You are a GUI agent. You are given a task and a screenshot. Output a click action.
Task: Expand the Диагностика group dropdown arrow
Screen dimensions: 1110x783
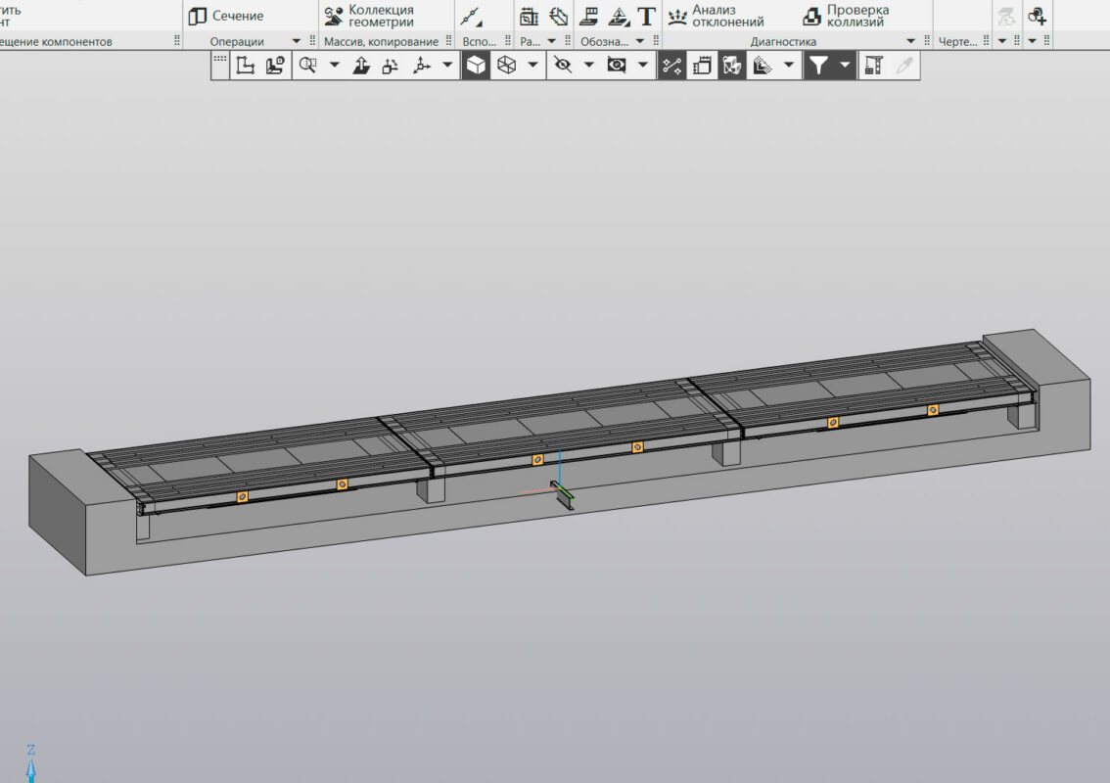click(911, 41)
